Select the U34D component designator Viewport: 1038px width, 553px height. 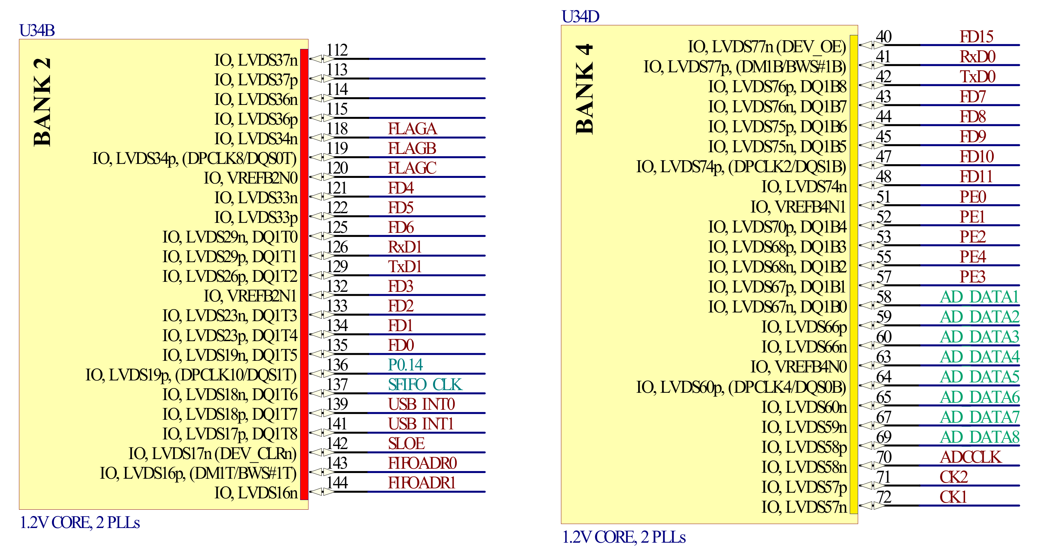coord(580,17)
